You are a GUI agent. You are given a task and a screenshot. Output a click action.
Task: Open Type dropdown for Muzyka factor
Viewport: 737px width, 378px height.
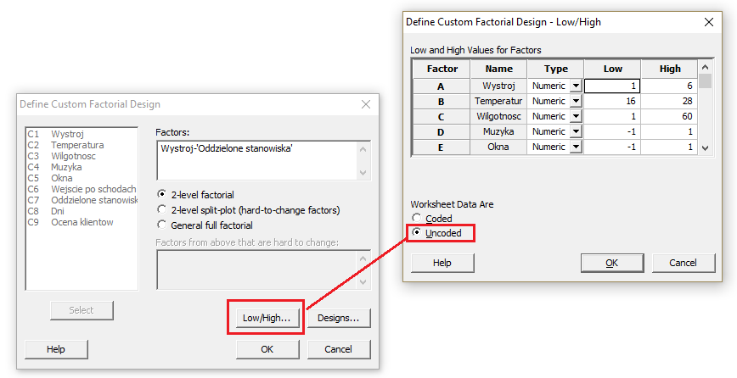[x=575, y=131]
